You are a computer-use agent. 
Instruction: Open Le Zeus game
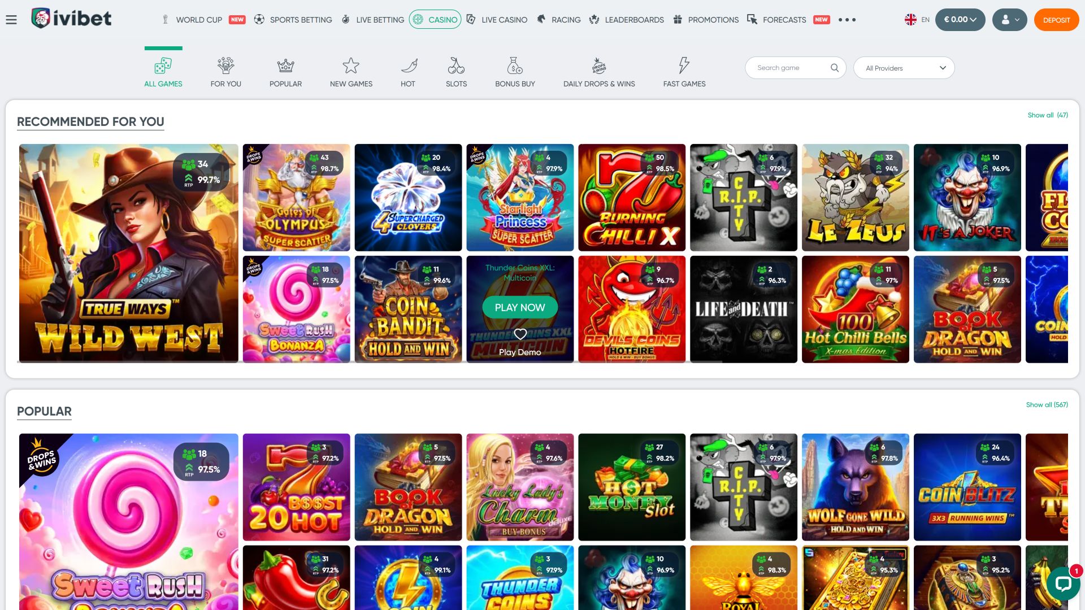pos(856,198)
